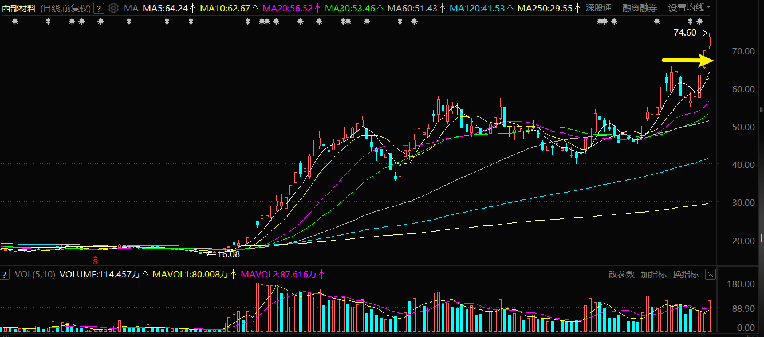Select the 深股通 tab
Image resolution: width=764 pixels, height=337 pixels.
[598, 8]
